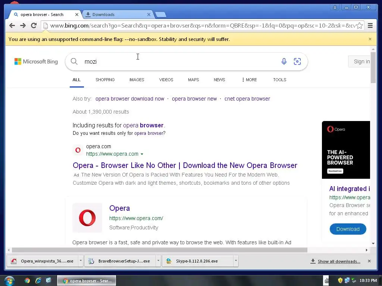Go back using the browser back arrow
382x286 pixels.
[x=12, y=25]
